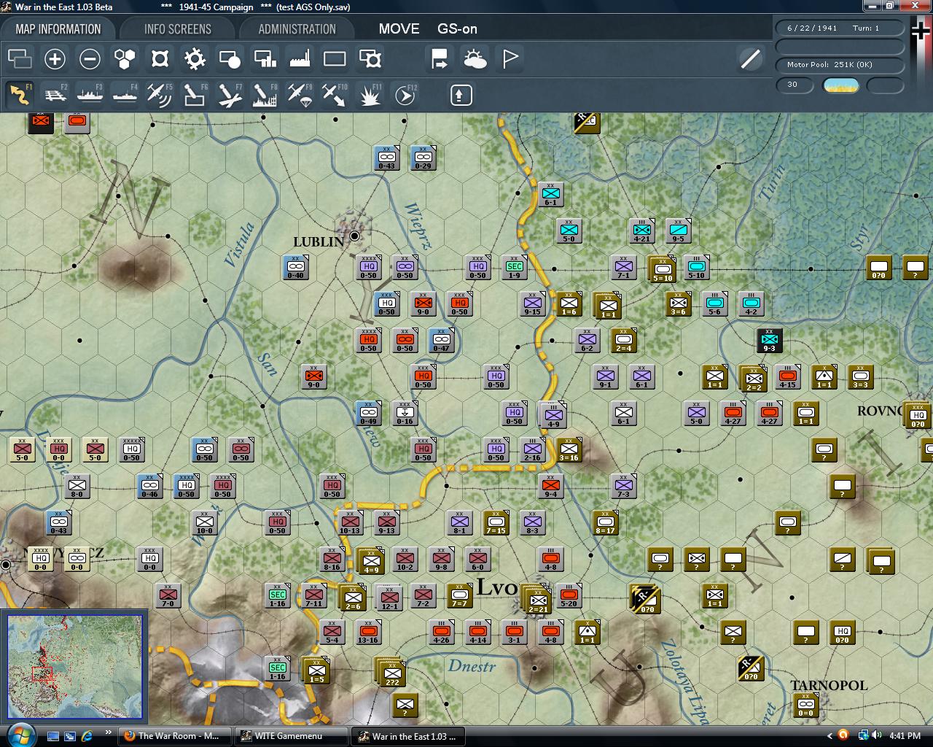Viewport: 933px width, 747px height.
Task: Click the F12 end turn arrow icon
Action: 405,95
